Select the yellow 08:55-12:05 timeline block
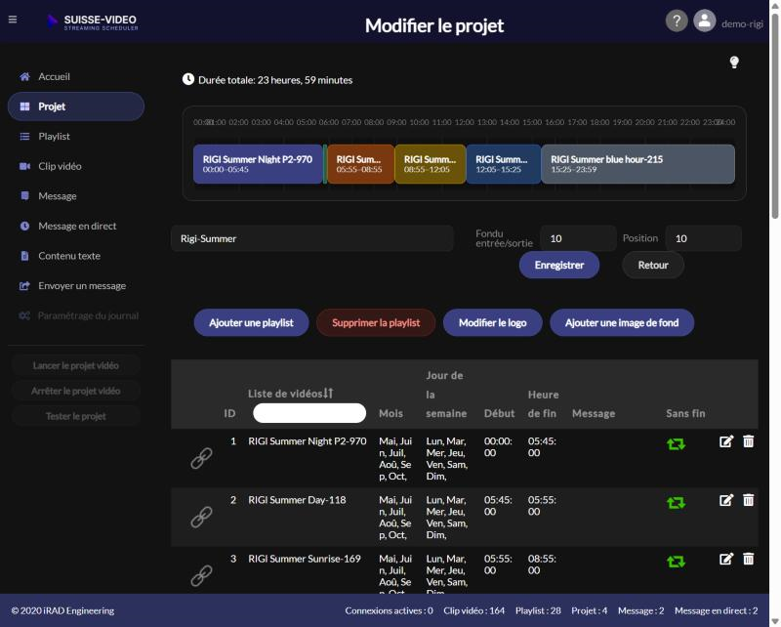 (430, 164)
